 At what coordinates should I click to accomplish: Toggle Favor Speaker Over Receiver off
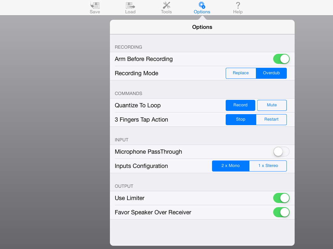coord(281,212)
